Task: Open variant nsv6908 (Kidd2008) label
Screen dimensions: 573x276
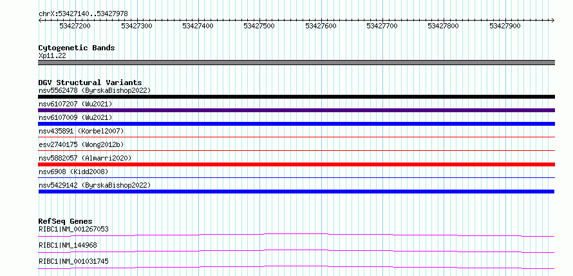Action: point(73,172)
